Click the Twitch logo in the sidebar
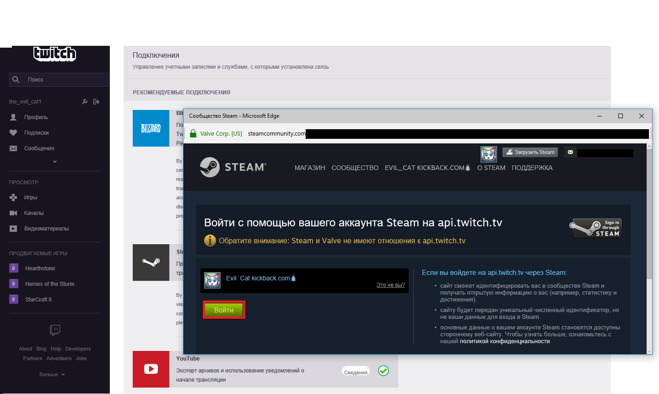Image resolution: width=659 pixels, height=394 pixels. (54, 54)
